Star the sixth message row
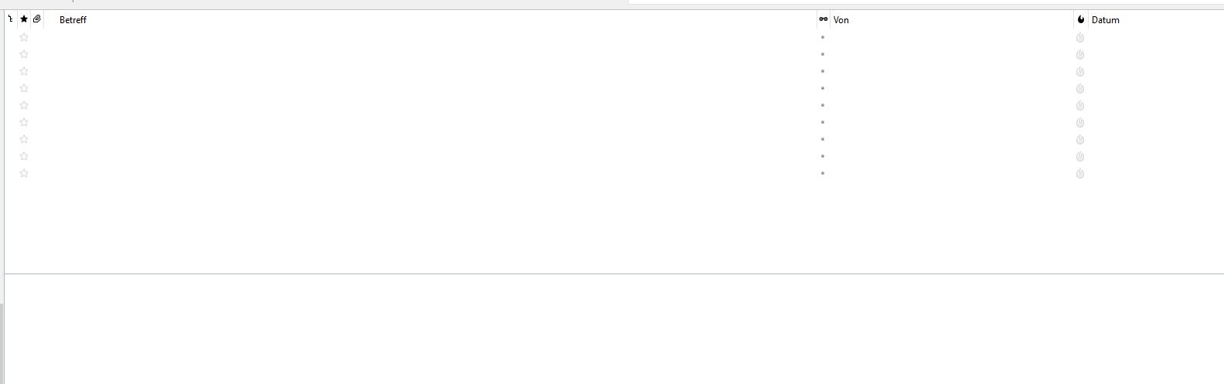This screenshot has height=384, width=1224. pyautogui.click(x=24, y=122)
